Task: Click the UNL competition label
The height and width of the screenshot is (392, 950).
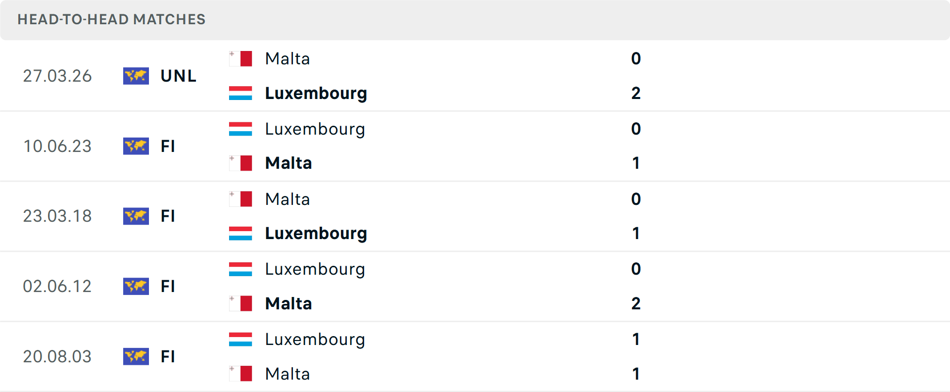Action: coord(178,76)
